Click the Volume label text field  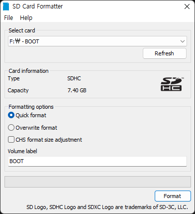(x=97, y=161)
